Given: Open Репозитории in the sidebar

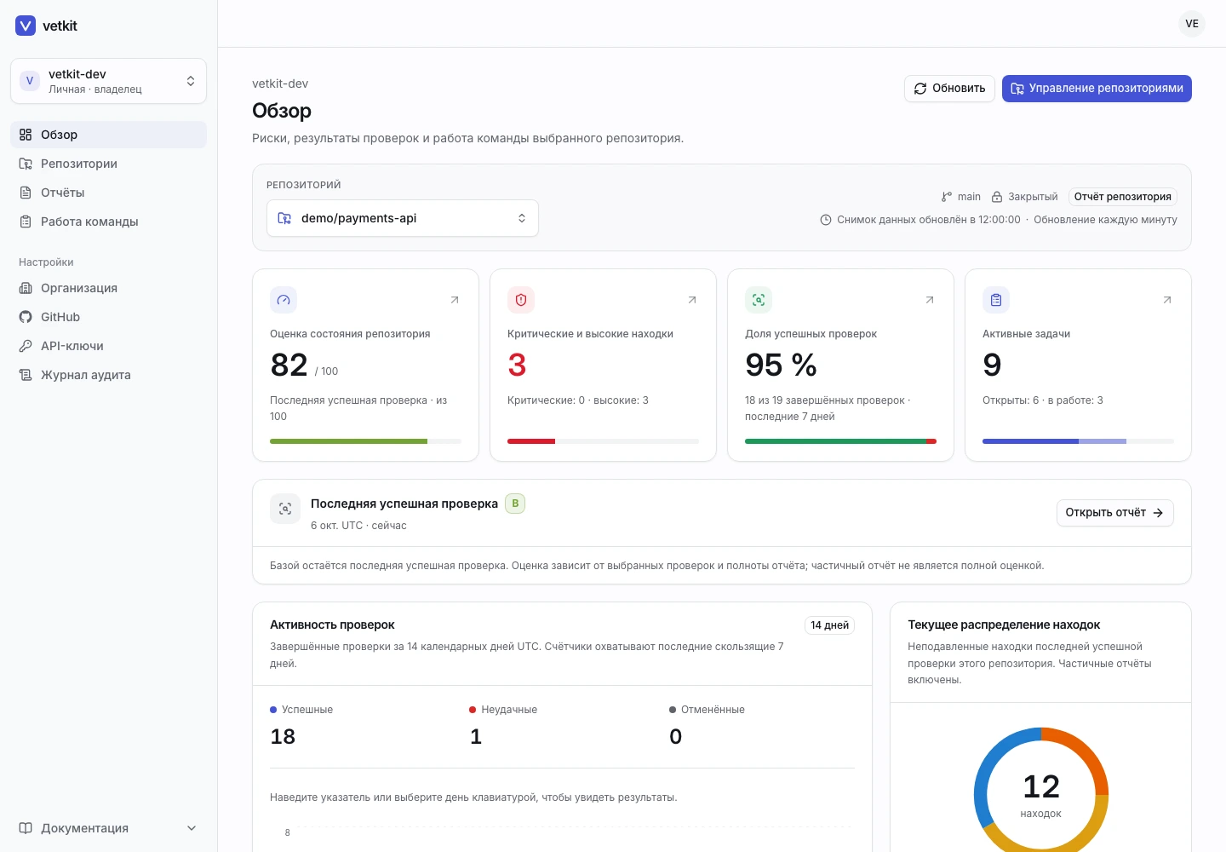Looking at the screenshot, I should click(x=108, y=164).
